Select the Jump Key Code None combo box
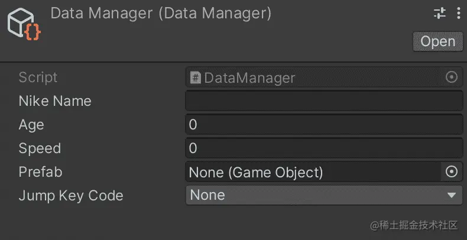Image resolution: width=467 pixels, height=240 pixels. pos(324,195)
